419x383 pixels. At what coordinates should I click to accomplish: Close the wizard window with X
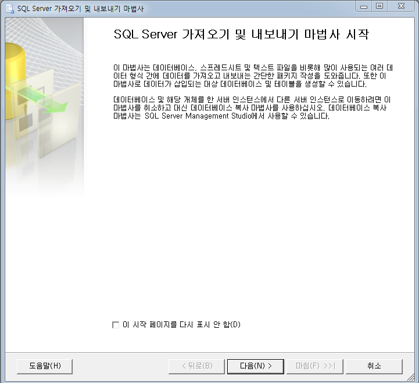click(x=402, y=6)
